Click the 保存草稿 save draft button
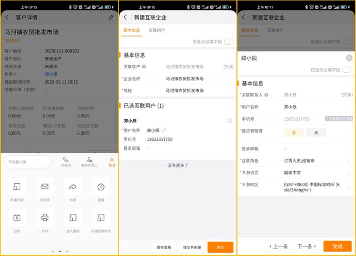 click(164, 247)
